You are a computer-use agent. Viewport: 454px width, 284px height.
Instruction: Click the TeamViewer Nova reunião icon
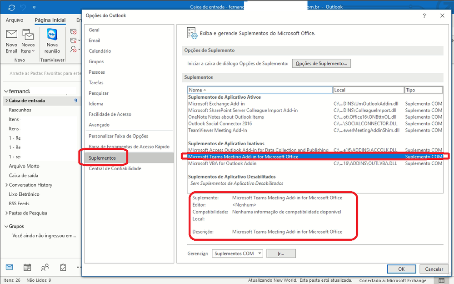[x=52, y=35]
